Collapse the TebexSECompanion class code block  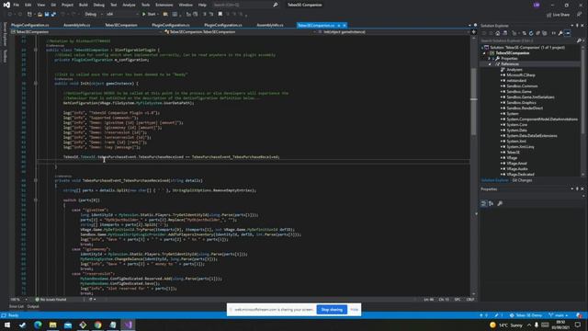pyautogui.click(x=36, y=50)
